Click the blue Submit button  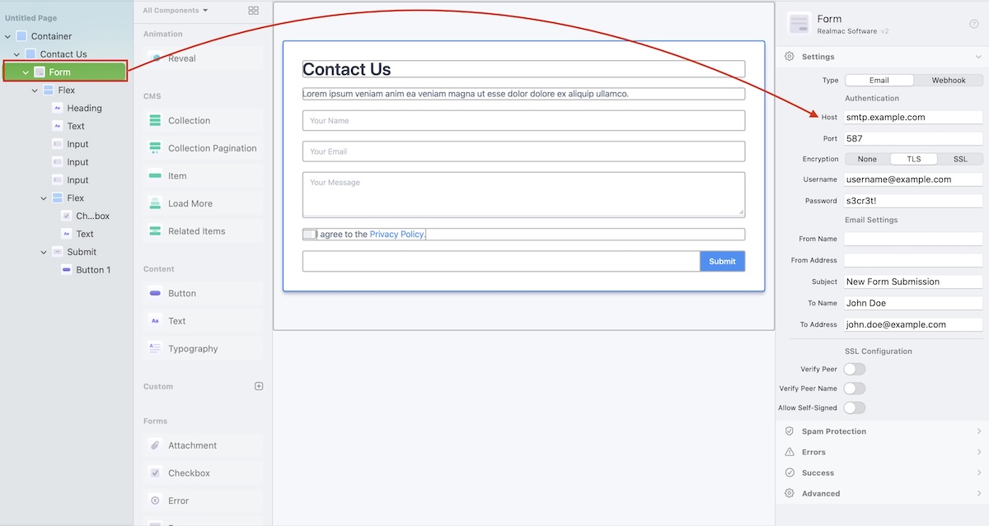tap(722, 262)
